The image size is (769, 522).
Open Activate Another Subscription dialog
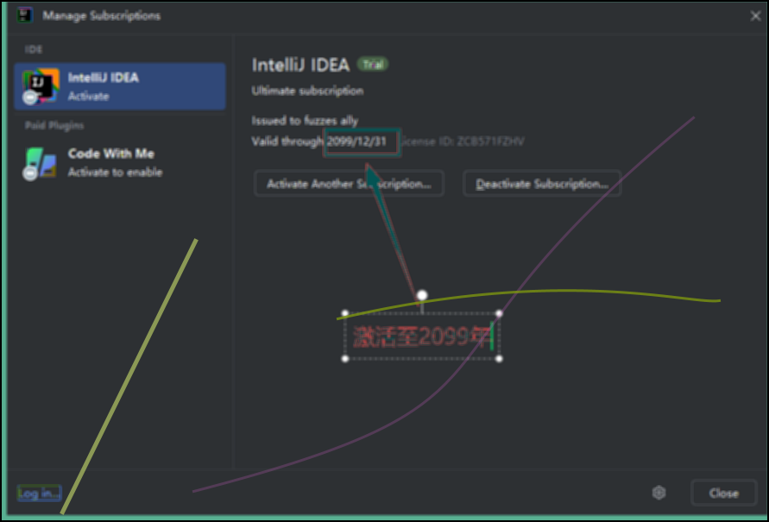350,184
